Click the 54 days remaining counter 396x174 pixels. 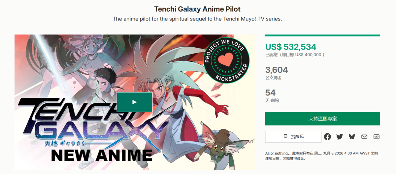(x=270, y=92)
